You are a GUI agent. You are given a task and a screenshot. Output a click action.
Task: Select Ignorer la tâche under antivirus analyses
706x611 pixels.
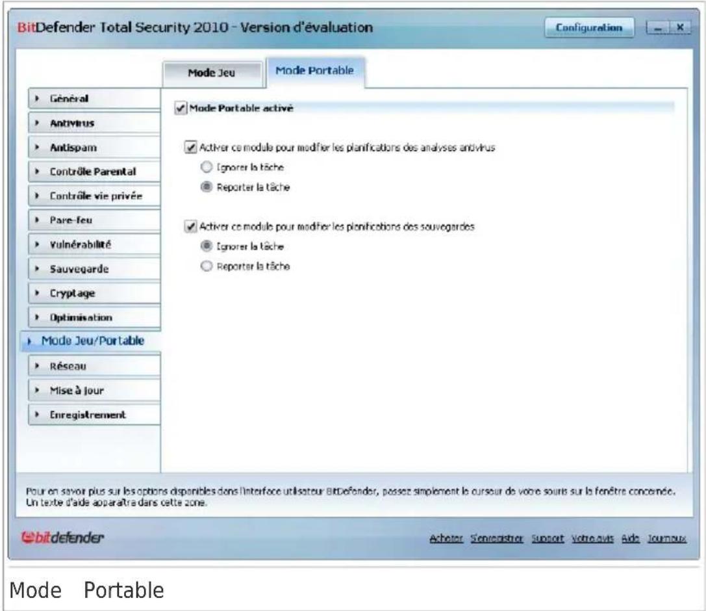[207, 167]
